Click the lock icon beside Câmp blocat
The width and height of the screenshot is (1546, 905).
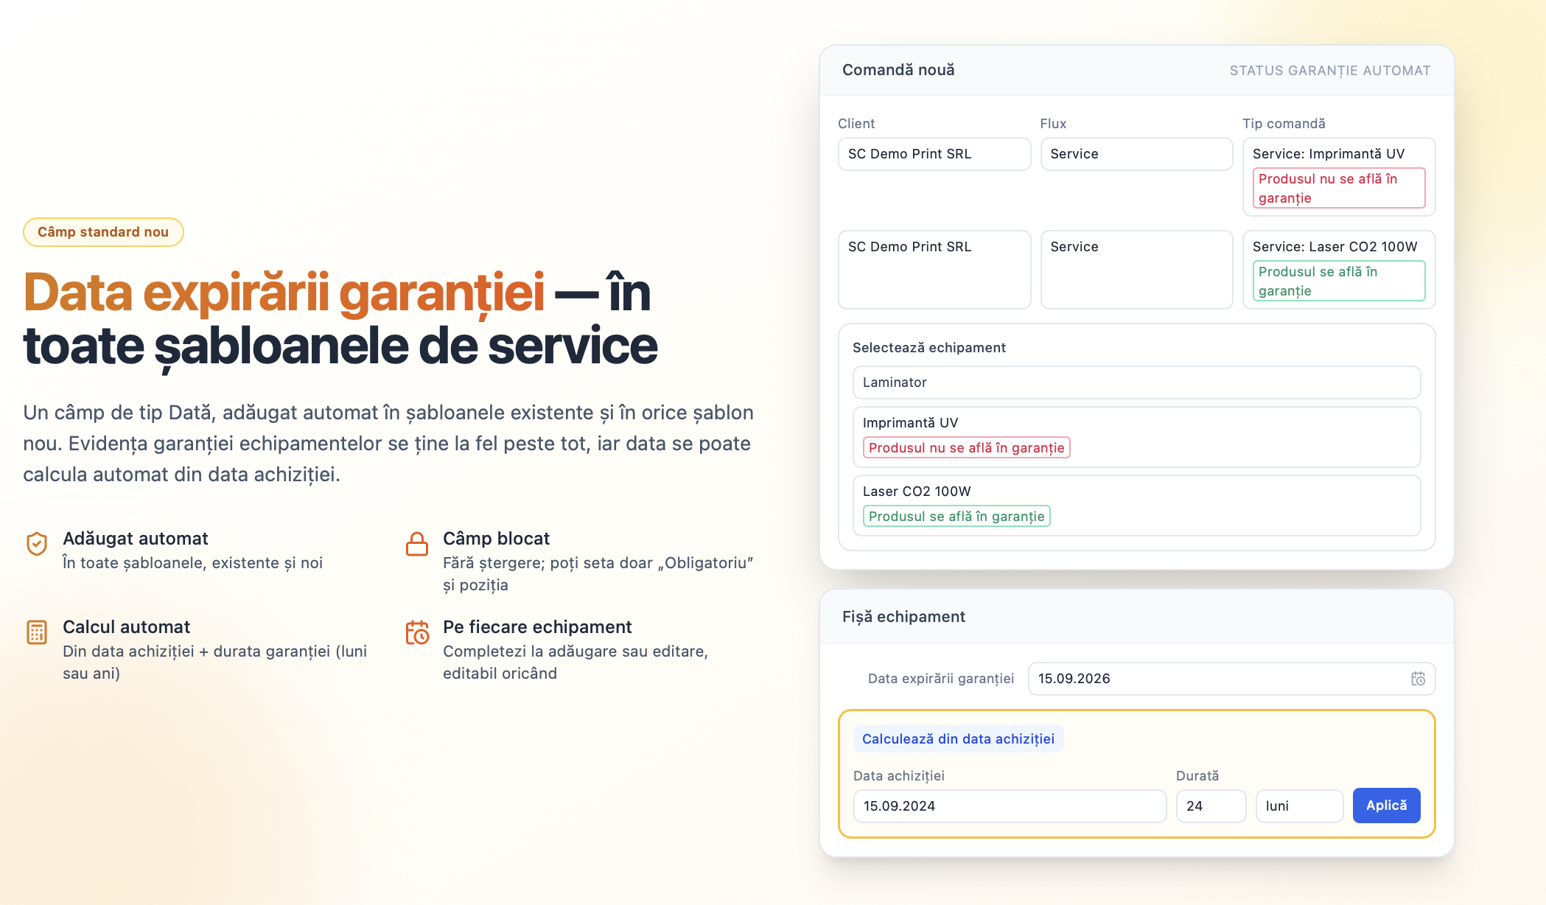pos(417,544)
